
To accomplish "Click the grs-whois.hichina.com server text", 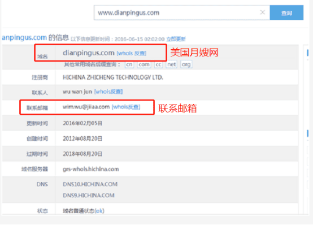I will coord(91,169).
